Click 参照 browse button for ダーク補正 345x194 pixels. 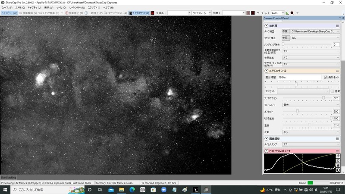point(285,31)
